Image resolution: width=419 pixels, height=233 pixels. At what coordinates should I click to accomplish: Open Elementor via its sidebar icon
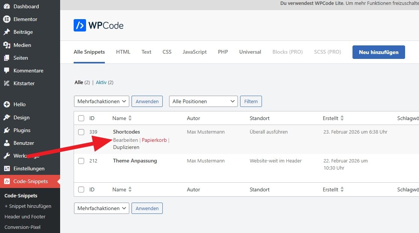tap(6, 19)
